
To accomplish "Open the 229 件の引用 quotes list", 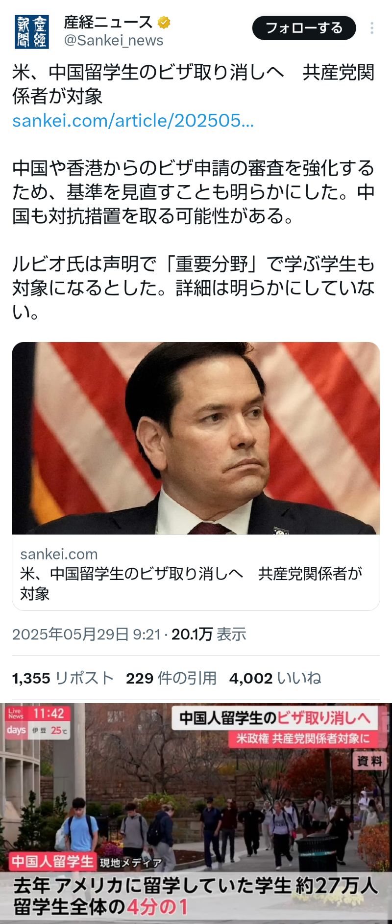I will (171, 678).
